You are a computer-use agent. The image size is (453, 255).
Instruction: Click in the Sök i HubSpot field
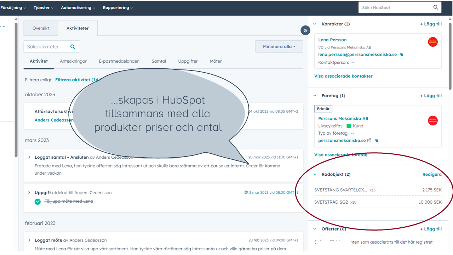(x=395, y=7)
